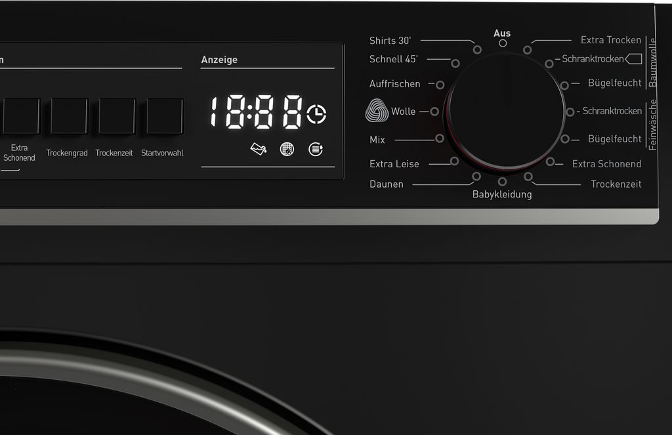This screenshot has height=435, width=672.
Task: Tap the Wolle label
Action: 404,111
